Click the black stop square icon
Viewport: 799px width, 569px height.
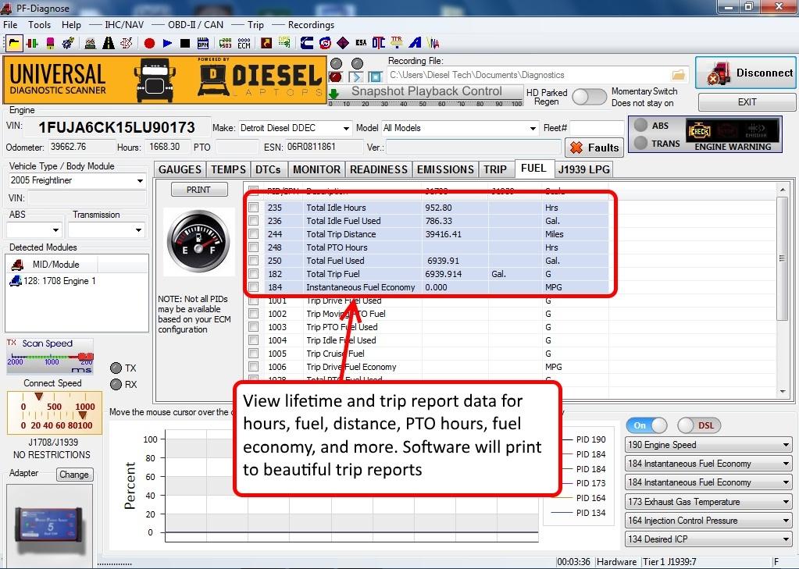pyautogui.click(x=185, y=43)
